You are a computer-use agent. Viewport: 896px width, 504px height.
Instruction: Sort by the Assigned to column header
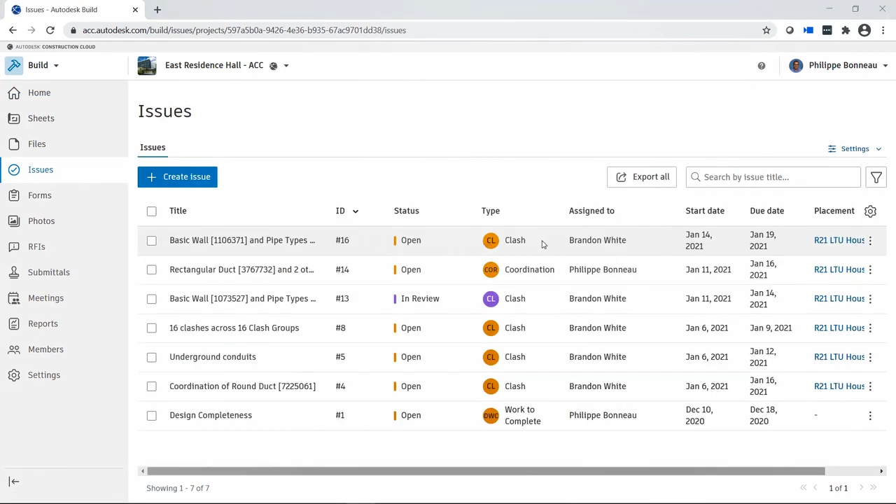pyautogui.click(x=591, y=211)
